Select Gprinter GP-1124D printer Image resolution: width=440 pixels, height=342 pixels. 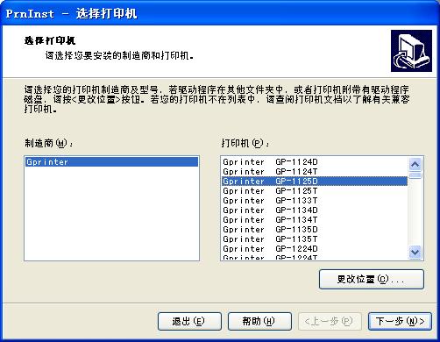pyautogui.click(x=315, y=161)
